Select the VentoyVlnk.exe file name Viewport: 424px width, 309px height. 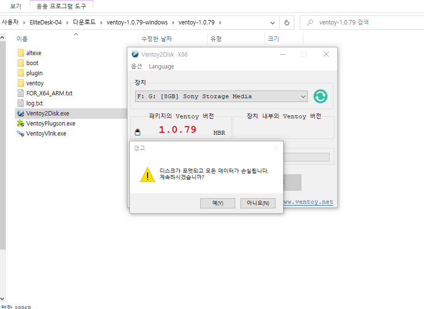tap(46, 134)
